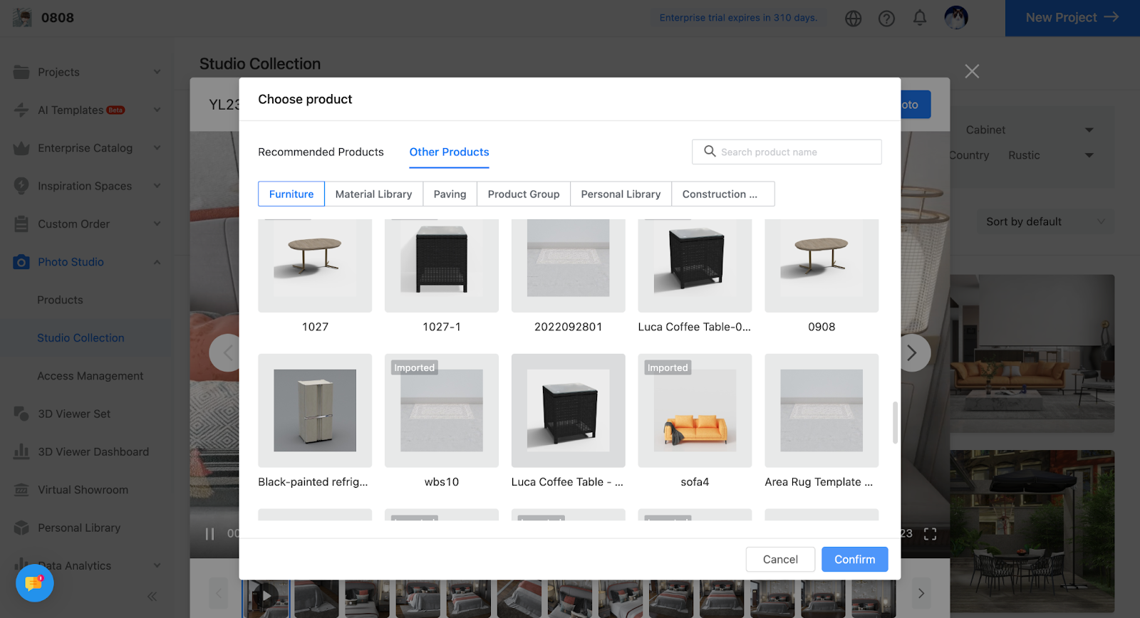Collapse the left sidebar

(152, 597)
